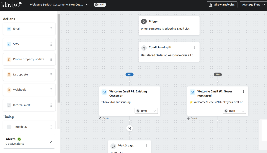Select the Profile property update icon
The height and width of the screenshot is (153, 267).
click(x=9, y=59)
